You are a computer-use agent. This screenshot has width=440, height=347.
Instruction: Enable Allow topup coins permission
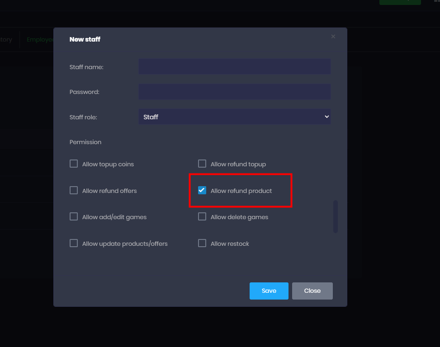pos(74,164)
